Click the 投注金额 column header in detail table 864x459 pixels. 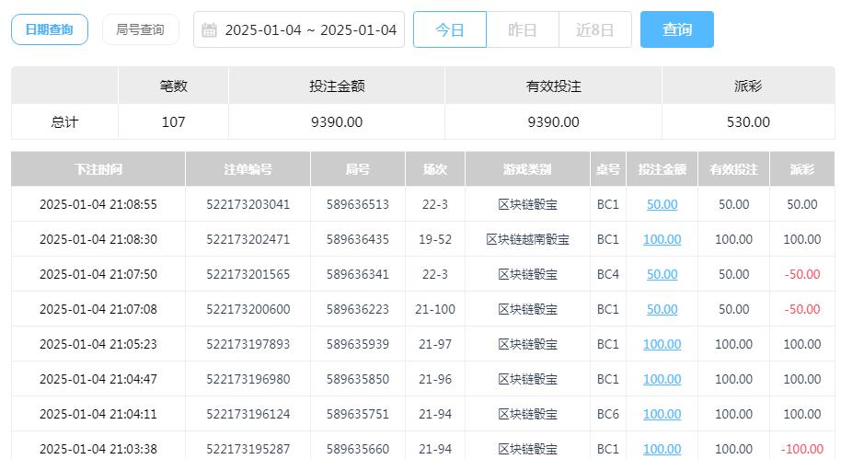(662, 169)
